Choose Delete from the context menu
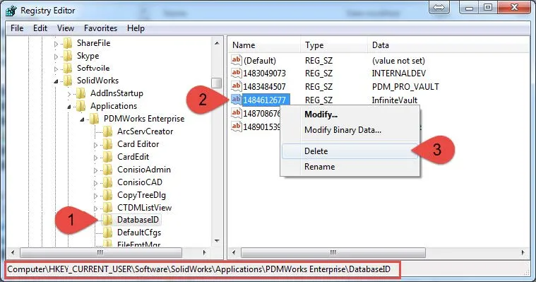Image resolution: width=536 pixels, height=282 pixels. (x=350, y=151)
